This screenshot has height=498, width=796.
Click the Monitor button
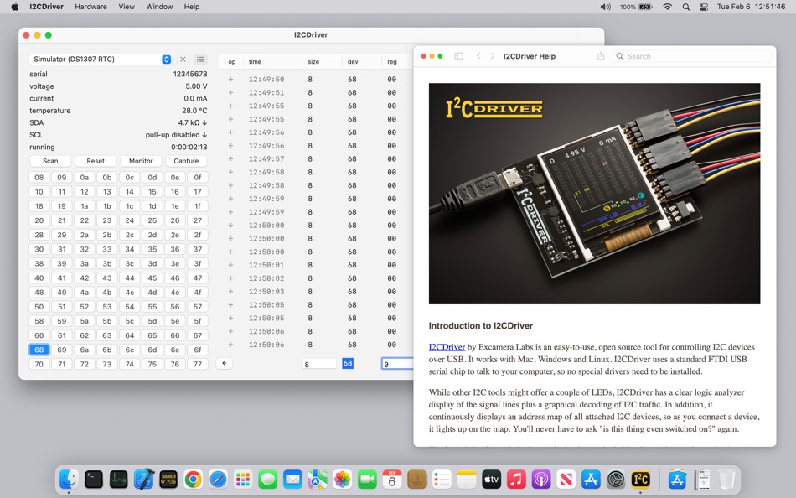(x=141, y=161)
